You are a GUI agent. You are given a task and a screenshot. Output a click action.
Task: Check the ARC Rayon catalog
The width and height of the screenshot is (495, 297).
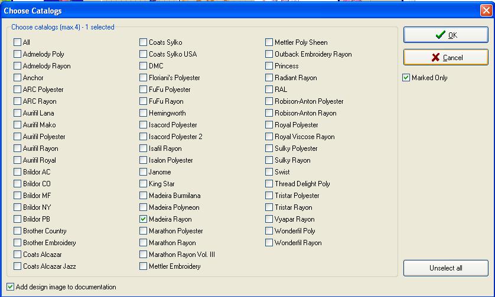[x=17, y=101]
